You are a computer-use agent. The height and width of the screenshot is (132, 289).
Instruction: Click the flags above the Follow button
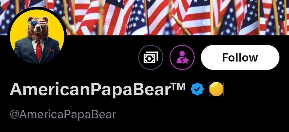(240, 18)
